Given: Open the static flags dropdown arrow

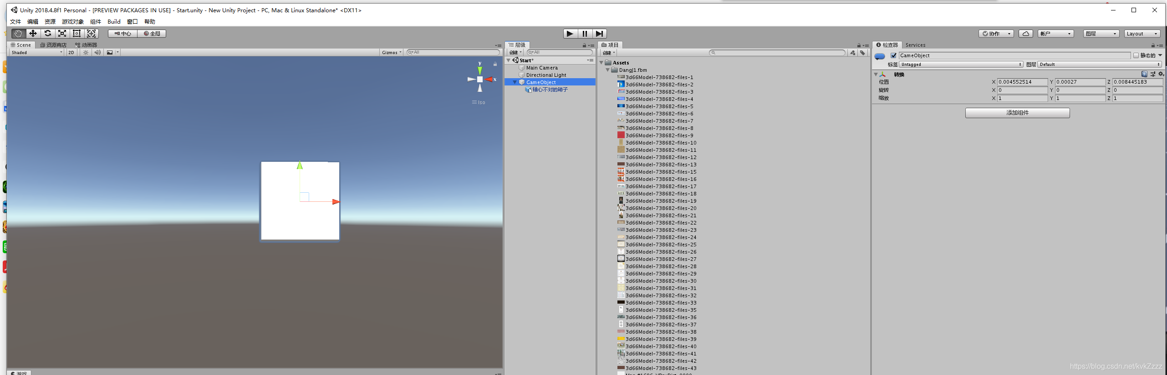Looking at the screenshot, I should (1160, 55).
